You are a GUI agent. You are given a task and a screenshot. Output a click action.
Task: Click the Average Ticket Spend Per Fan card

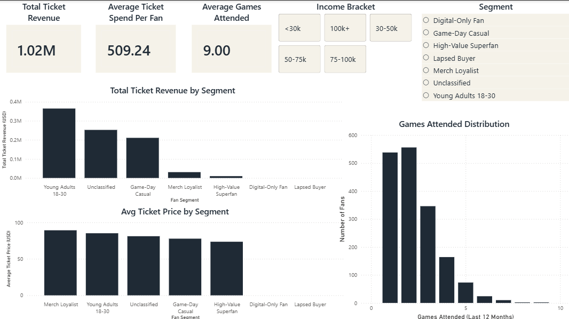[x=135, y=50]
